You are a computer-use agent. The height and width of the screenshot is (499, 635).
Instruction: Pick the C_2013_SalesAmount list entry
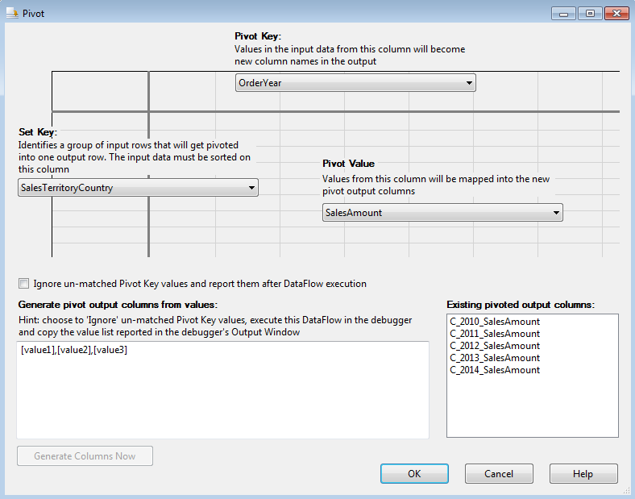pyautogui.click(x=495, y=358)
